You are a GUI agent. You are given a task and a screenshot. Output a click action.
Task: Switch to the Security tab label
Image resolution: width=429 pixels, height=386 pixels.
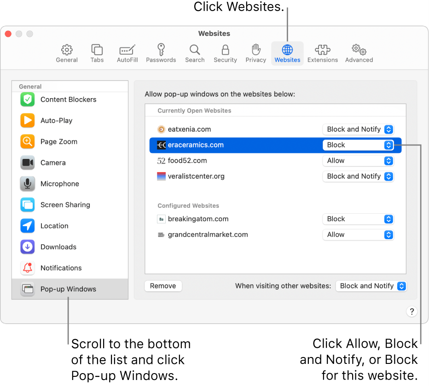click(x=225, y=60)
